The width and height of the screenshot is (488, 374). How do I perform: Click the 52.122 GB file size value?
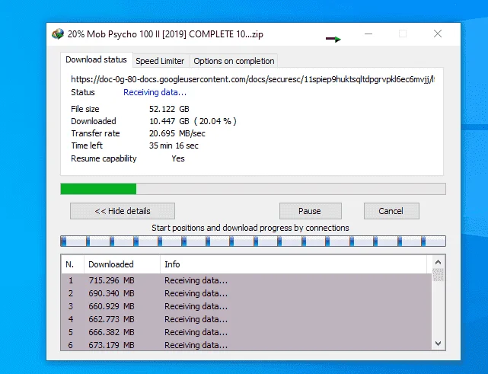point(169,109)
